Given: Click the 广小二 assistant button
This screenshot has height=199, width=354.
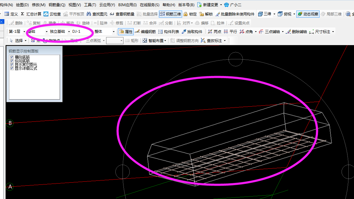Looking at the screenshot, I should tap(233, 5).
